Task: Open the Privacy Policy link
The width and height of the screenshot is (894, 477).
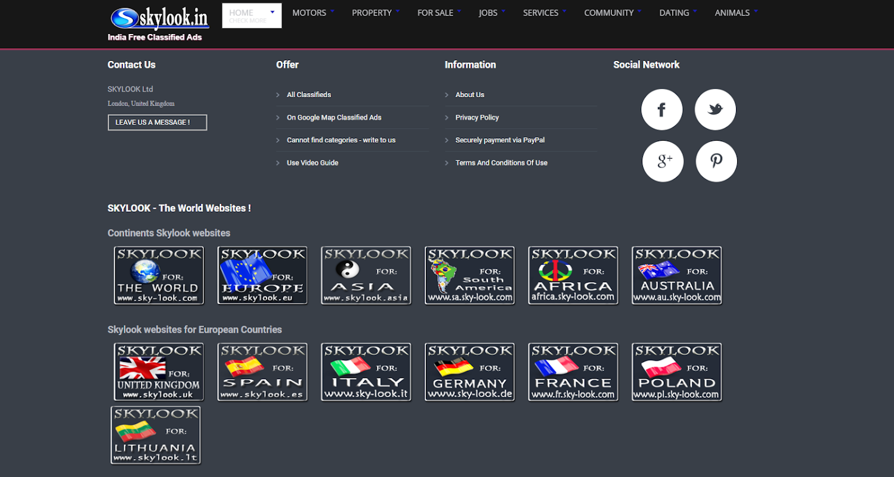Action: point(477,117)
